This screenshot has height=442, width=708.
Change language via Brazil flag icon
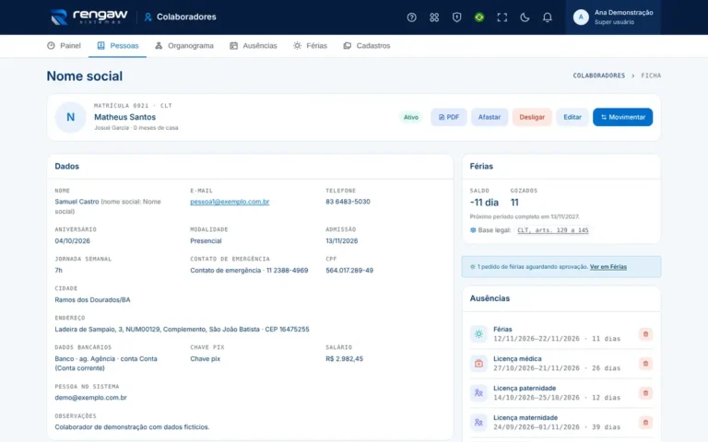(x=479, y=17)
